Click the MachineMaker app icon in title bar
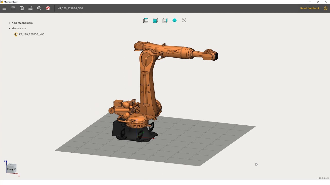 click(x=2, y=2)
